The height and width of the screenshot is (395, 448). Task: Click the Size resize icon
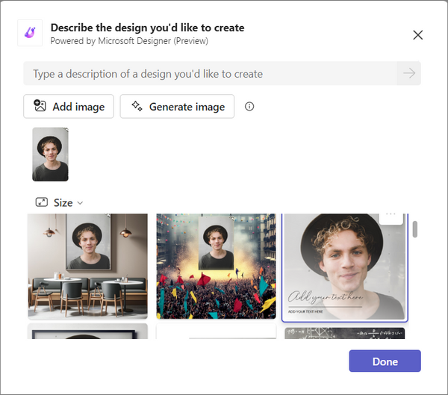point(42,202)
